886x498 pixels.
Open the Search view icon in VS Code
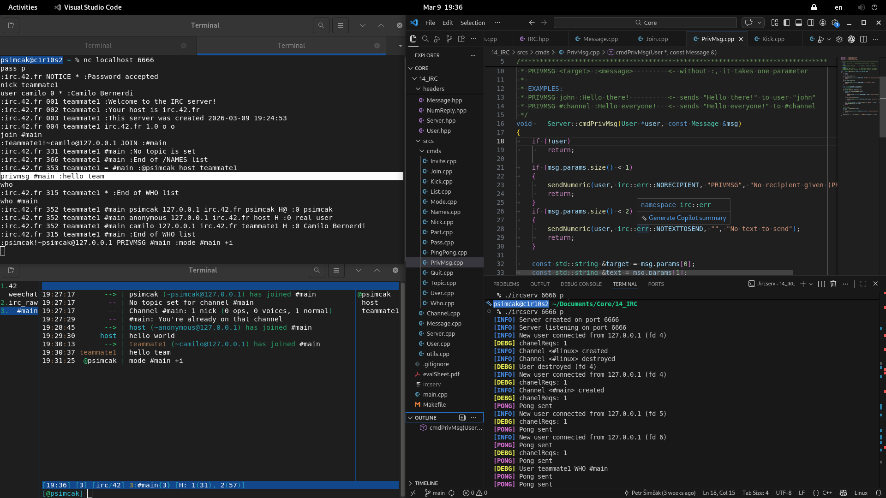(425, 39)
